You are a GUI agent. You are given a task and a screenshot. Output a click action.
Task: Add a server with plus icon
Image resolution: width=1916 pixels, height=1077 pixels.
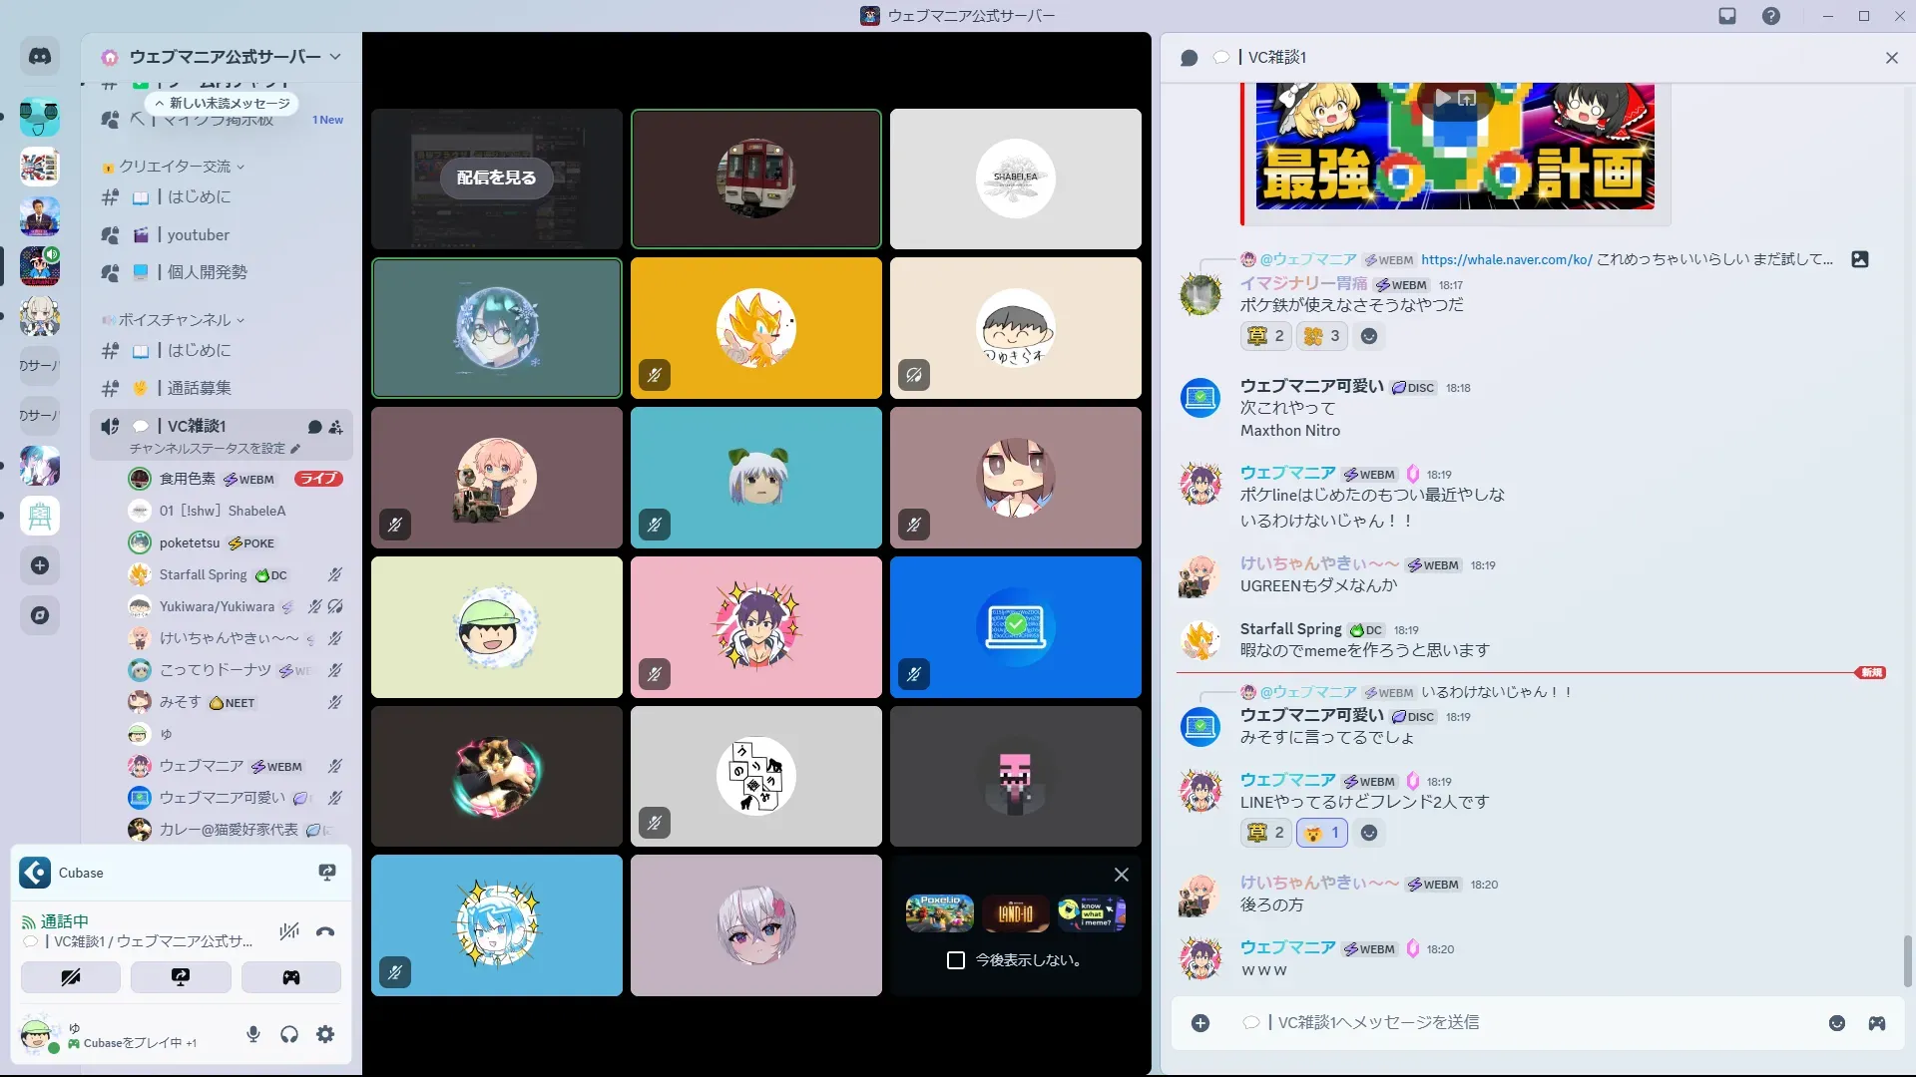pyautogui.click(x=40, y=565)
